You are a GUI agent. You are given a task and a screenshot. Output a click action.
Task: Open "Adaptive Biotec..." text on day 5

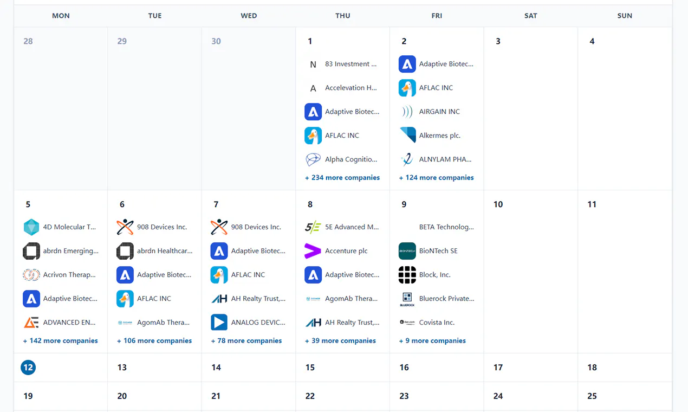click(x=70, y=299)
